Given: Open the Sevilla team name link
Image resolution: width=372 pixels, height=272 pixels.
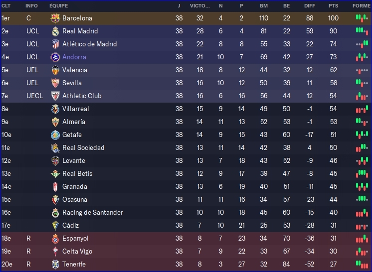Looking at the screenshot, I should pyautogui.click(x=72, y=83).
